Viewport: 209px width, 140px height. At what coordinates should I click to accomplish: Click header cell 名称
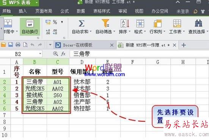pyautogui.click(x=35, y=72)
